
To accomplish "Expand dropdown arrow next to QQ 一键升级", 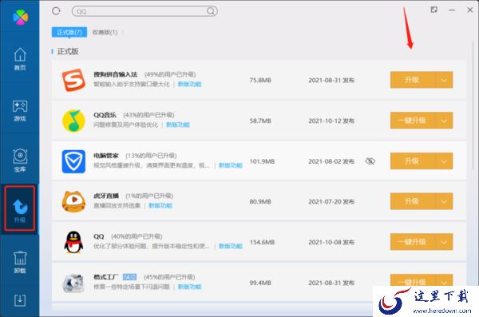I will (x=444, y=242).
